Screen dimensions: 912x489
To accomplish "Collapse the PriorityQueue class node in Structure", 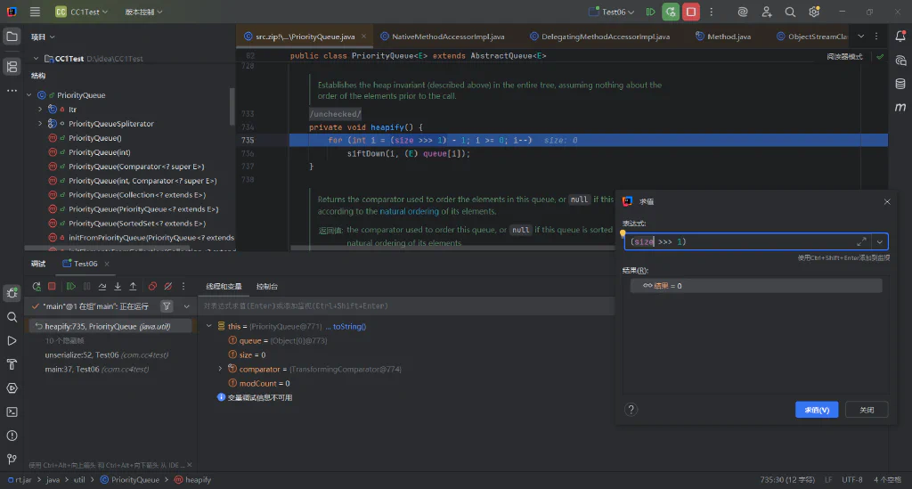I will point(29,94).
